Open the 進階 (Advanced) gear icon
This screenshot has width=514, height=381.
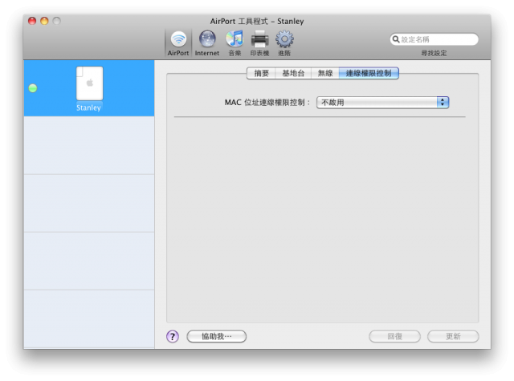[284, 43]
